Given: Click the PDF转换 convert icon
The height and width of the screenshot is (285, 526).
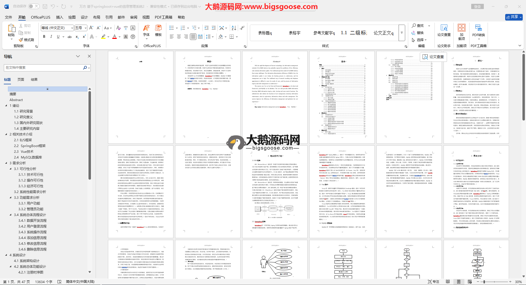Looking at the screenshot, I should click(x=478, y=30).
